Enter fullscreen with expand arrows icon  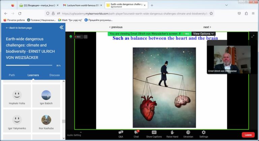tap(253, 36)
